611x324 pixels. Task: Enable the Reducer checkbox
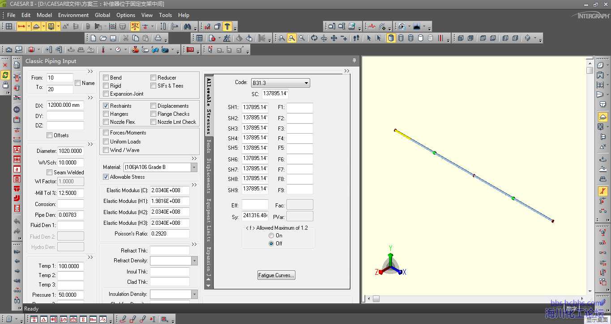(154, 78)
